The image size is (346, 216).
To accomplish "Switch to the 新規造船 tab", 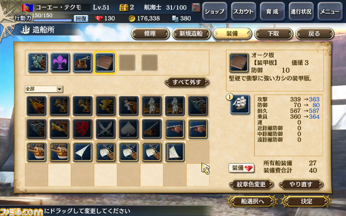I will (x=191, y=33).
